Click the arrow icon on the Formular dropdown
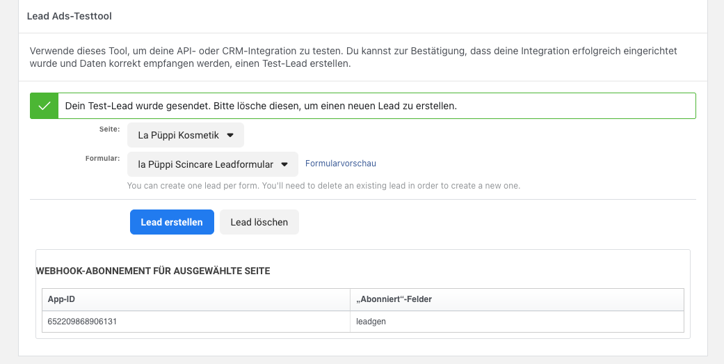Viewport: 724px width, 364px height. click(x=284, y=164)
